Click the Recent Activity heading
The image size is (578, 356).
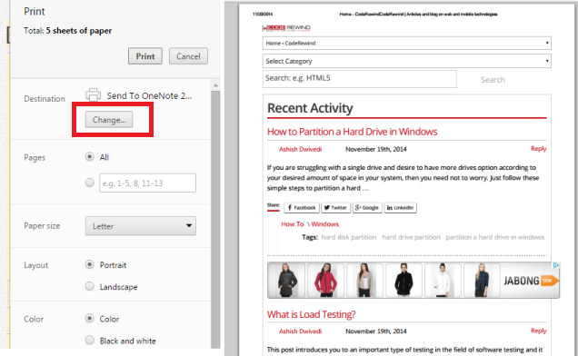(x=310, y=108)
